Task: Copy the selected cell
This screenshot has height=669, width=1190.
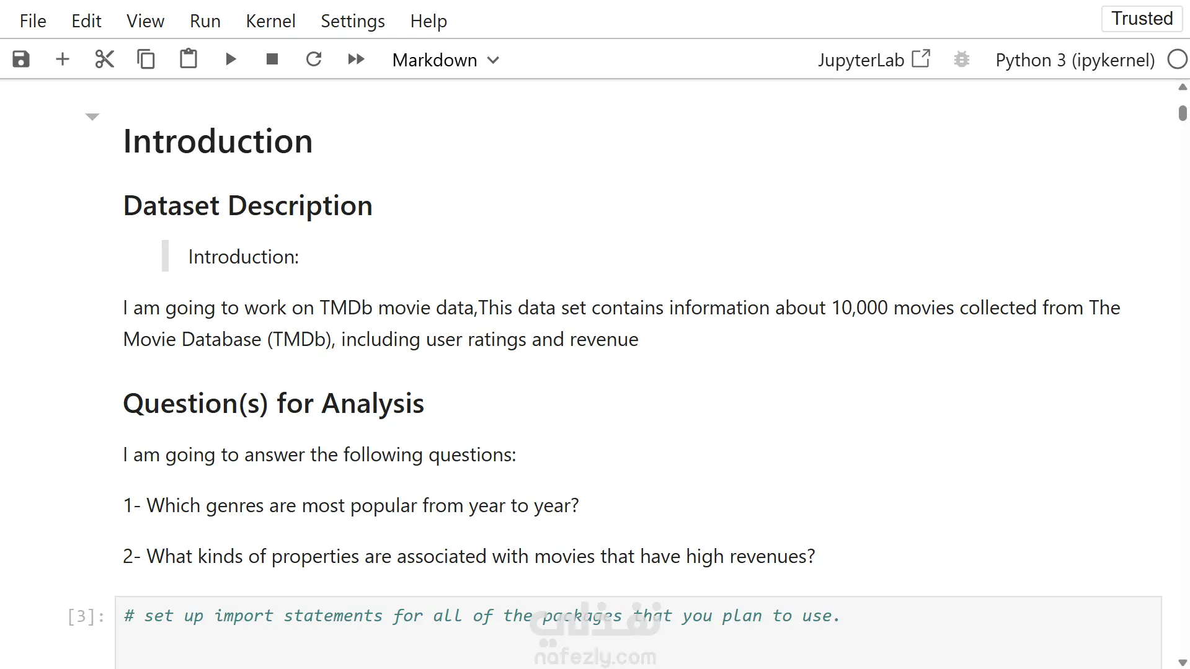Action: (x=146, y=60)
